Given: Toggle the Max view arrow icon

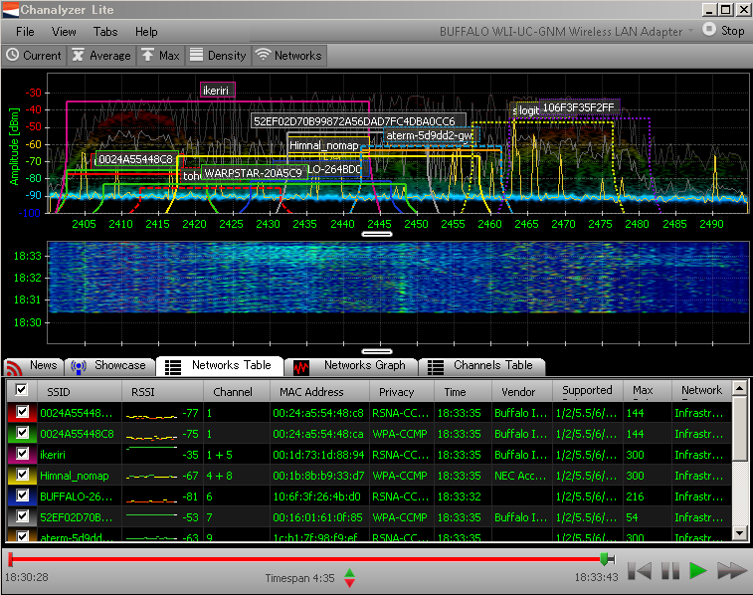Looking at the screenshot, I should click(147, 56).
